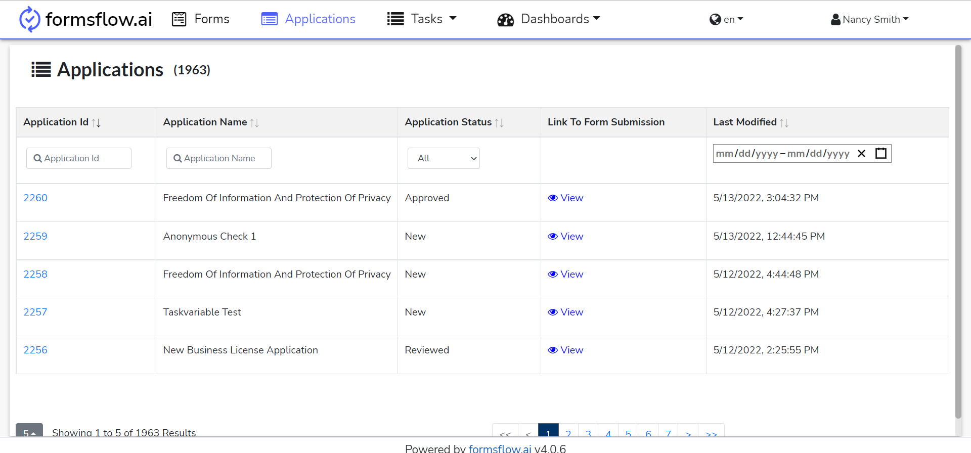This screenshot has width=971, height=453.
Task: Click the first page << button
Action: [505, 431]
